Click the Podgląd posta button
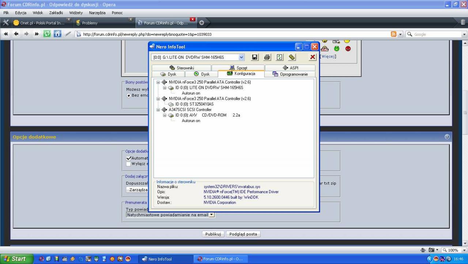Screen dimensions: 468x264 pyautogui.click(x=243, y=234)
